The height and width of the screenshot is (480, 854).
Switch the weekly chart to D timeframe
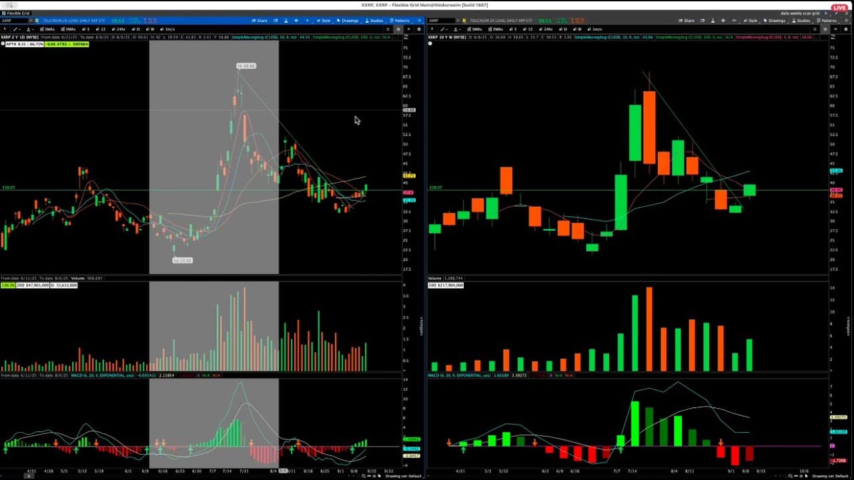[564, 29]
